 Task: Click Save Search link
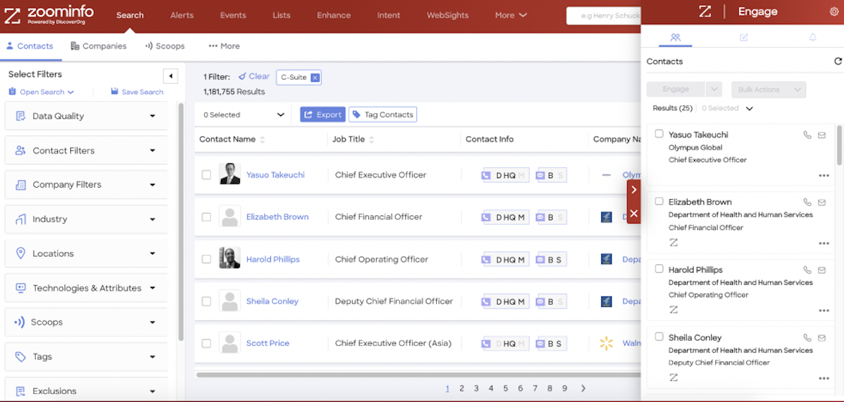[137, 92]
